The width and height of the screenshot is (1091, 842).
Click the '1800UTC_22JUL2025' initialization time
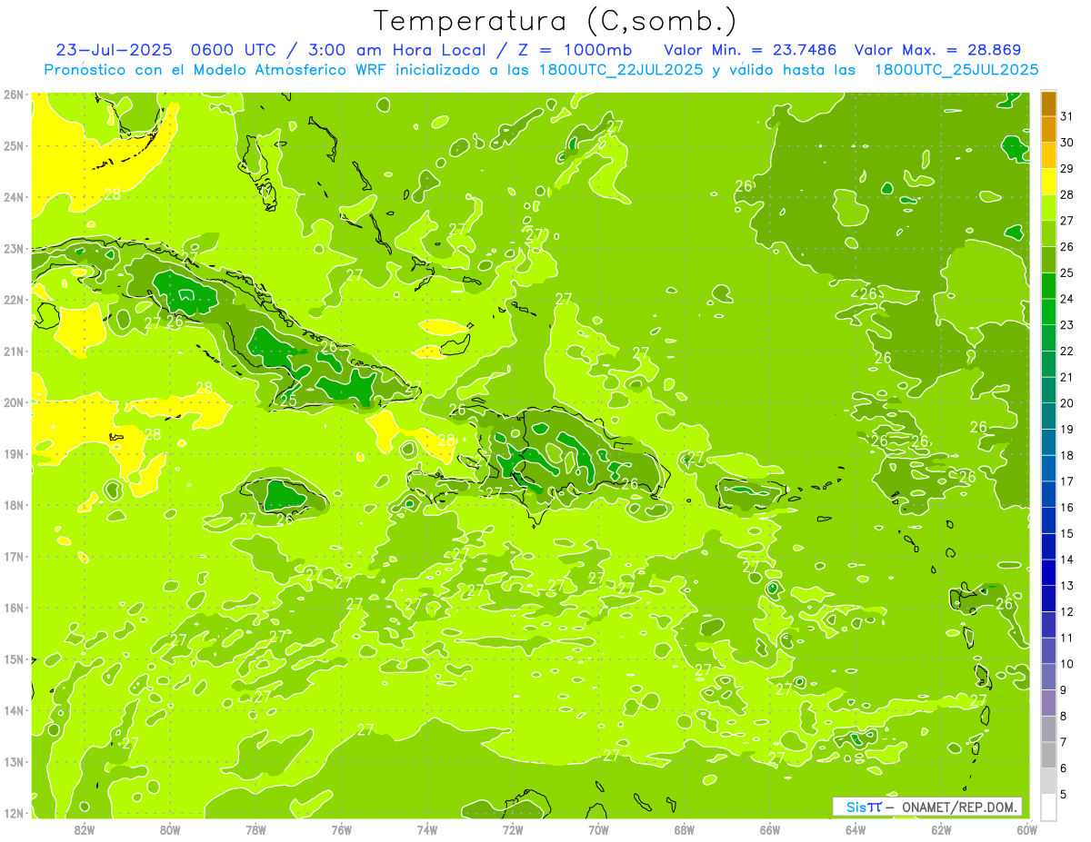click(x=620, y=70)
